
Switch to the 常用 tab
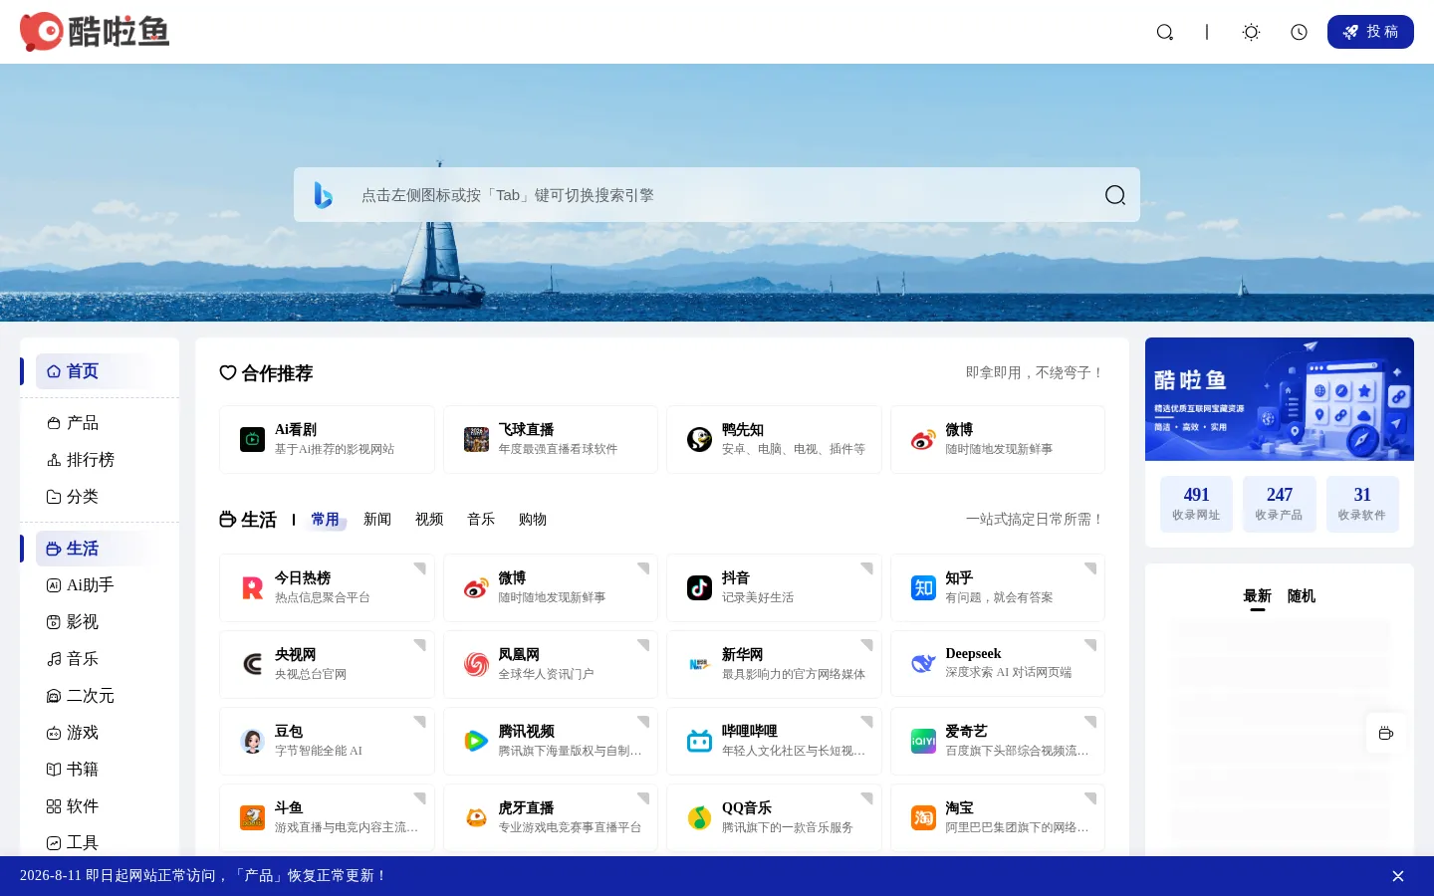(x=326, y=520)
